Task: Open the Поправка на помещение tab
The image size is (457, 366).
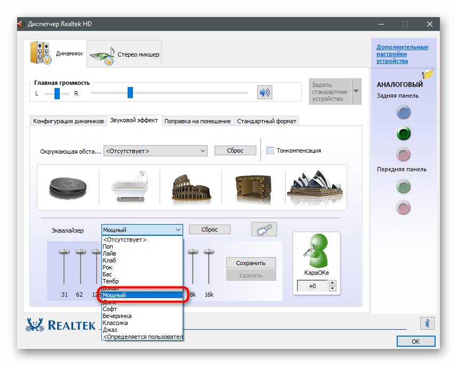Action: [198, 121]
